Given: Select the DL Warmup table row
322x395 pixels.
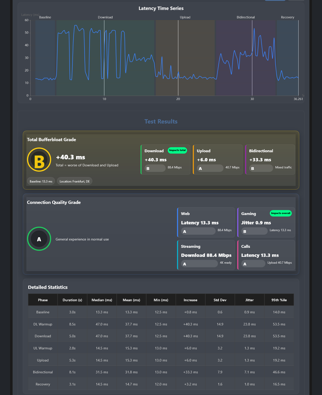Looking at the screenshot, I should click(x=161, y=324).
